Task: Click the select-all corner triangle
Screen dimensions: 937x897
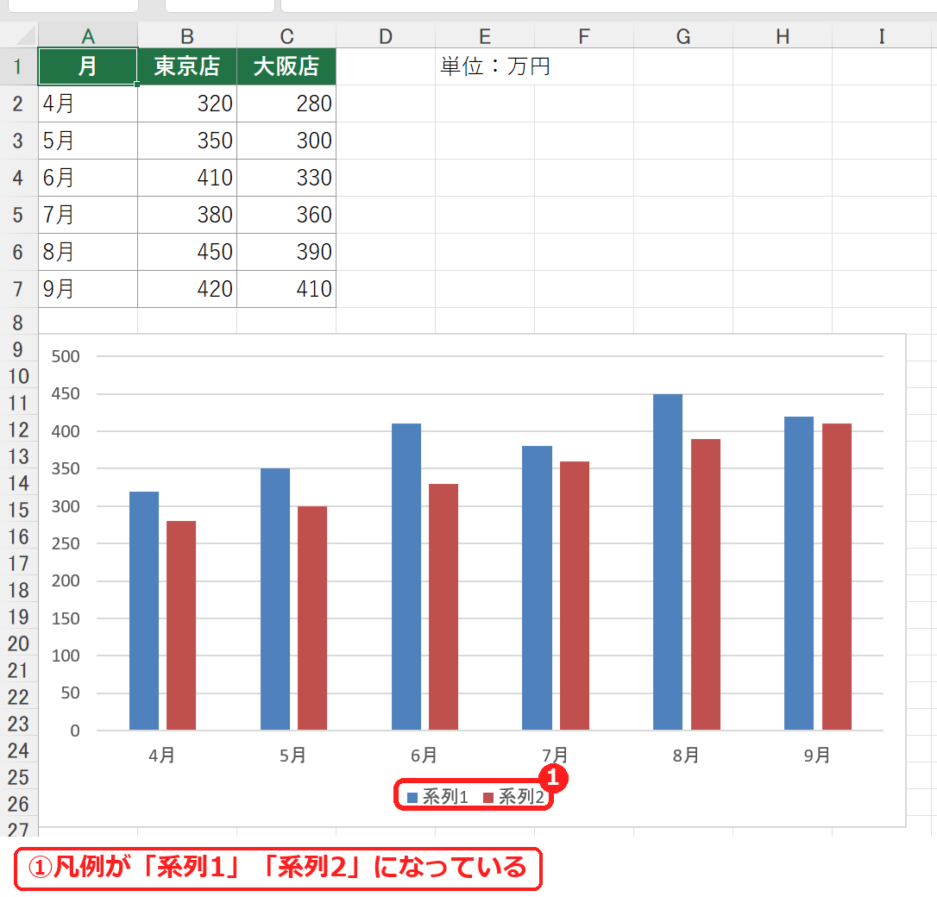Action: pyautogui.click(x=26, y=36)
